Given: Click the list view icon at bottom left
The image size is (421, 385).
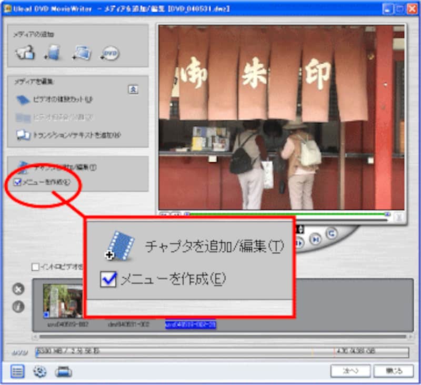Looking at the screenshot, I should click(17, 371).
